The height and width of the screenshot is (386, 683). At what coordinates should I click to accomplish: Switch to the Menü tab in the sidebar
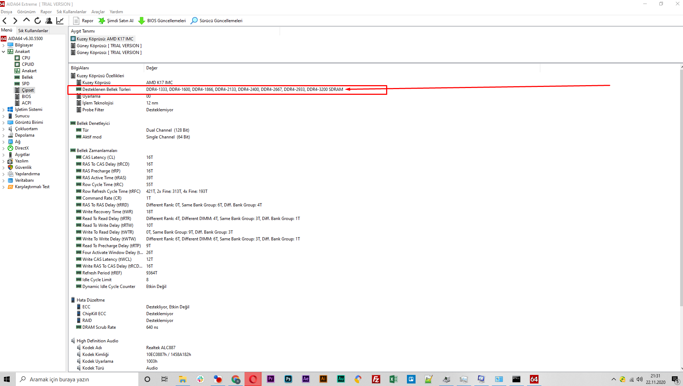(7, 30)
